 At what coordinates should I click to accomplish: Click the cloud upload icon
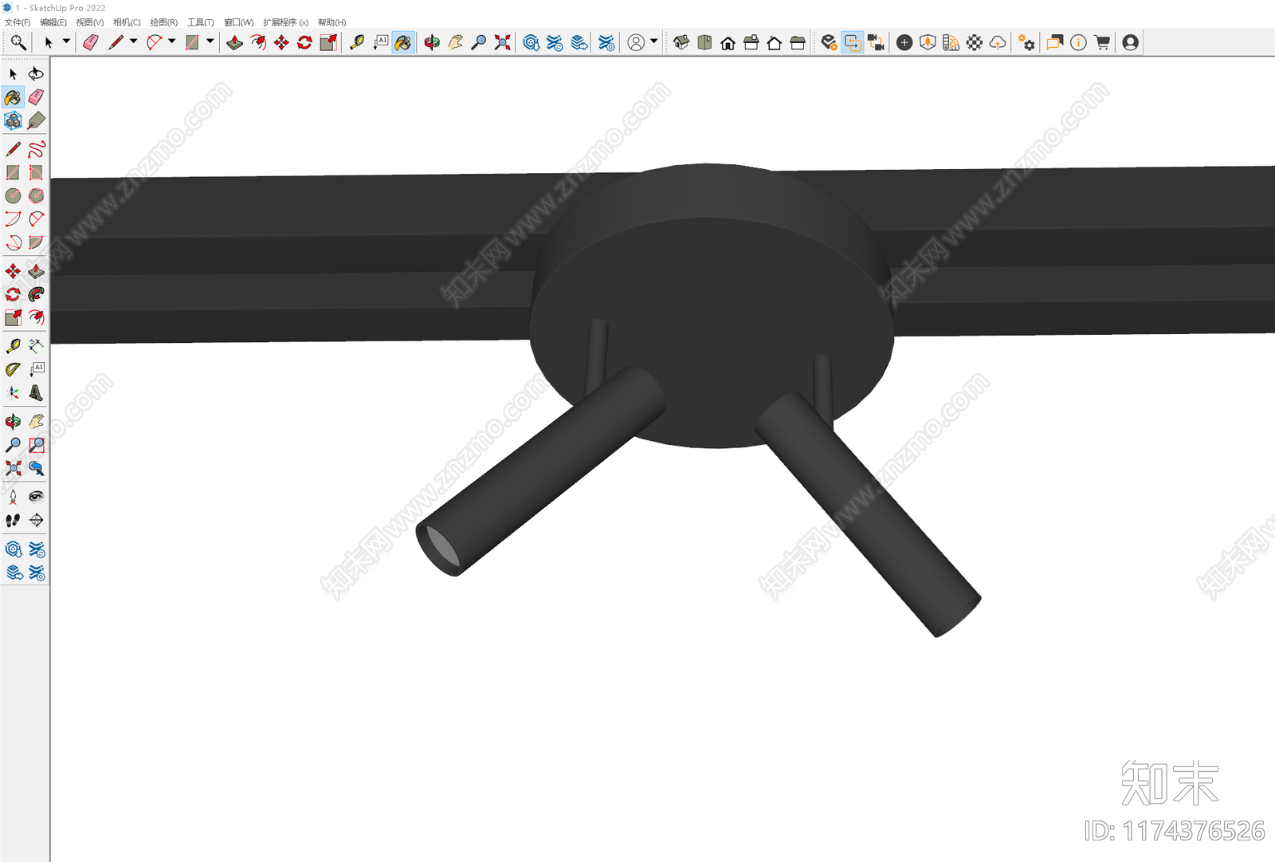[x=998, y=42]
